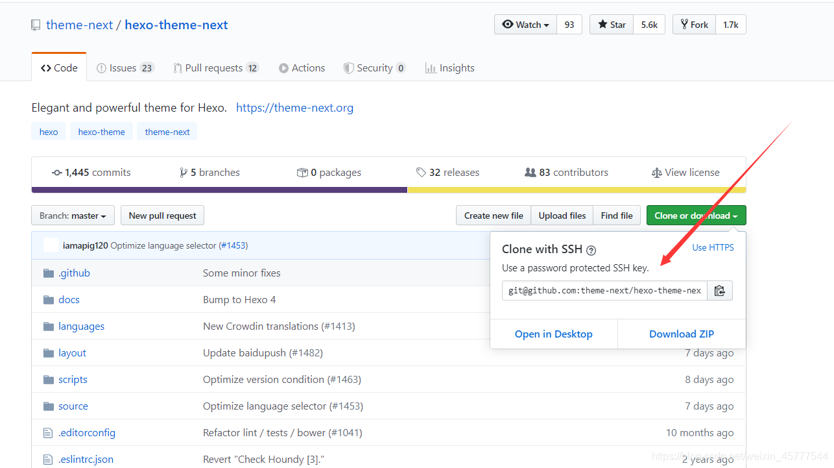Open the source folder name
This screenshot has width=834, height=468.
pos(73,406)
